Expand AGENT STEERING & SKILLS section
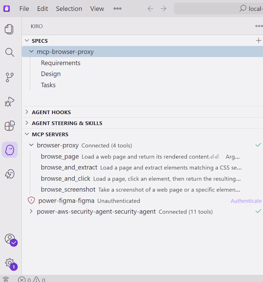 27,123
